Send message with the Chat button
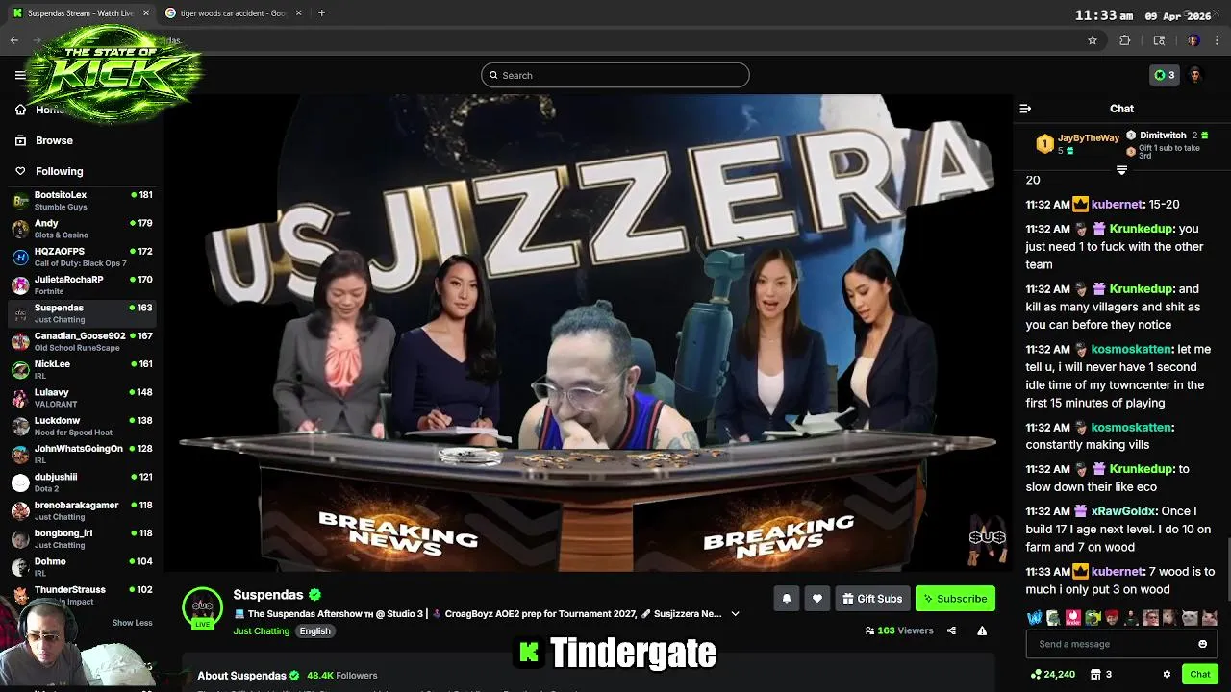The height and width of the screenshot is (692, 1231). 1199,674
